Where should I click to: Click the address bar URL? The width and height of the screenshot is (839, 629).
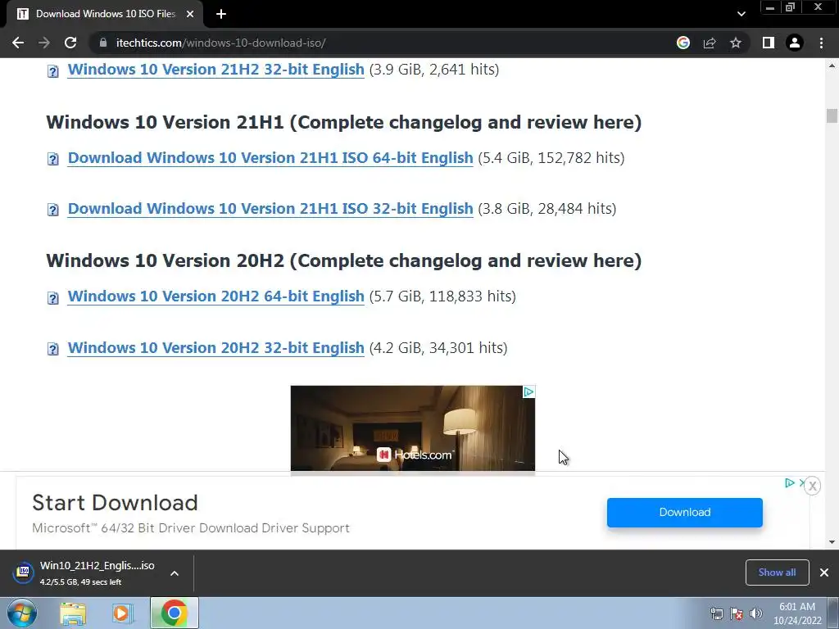coord(221,43)
